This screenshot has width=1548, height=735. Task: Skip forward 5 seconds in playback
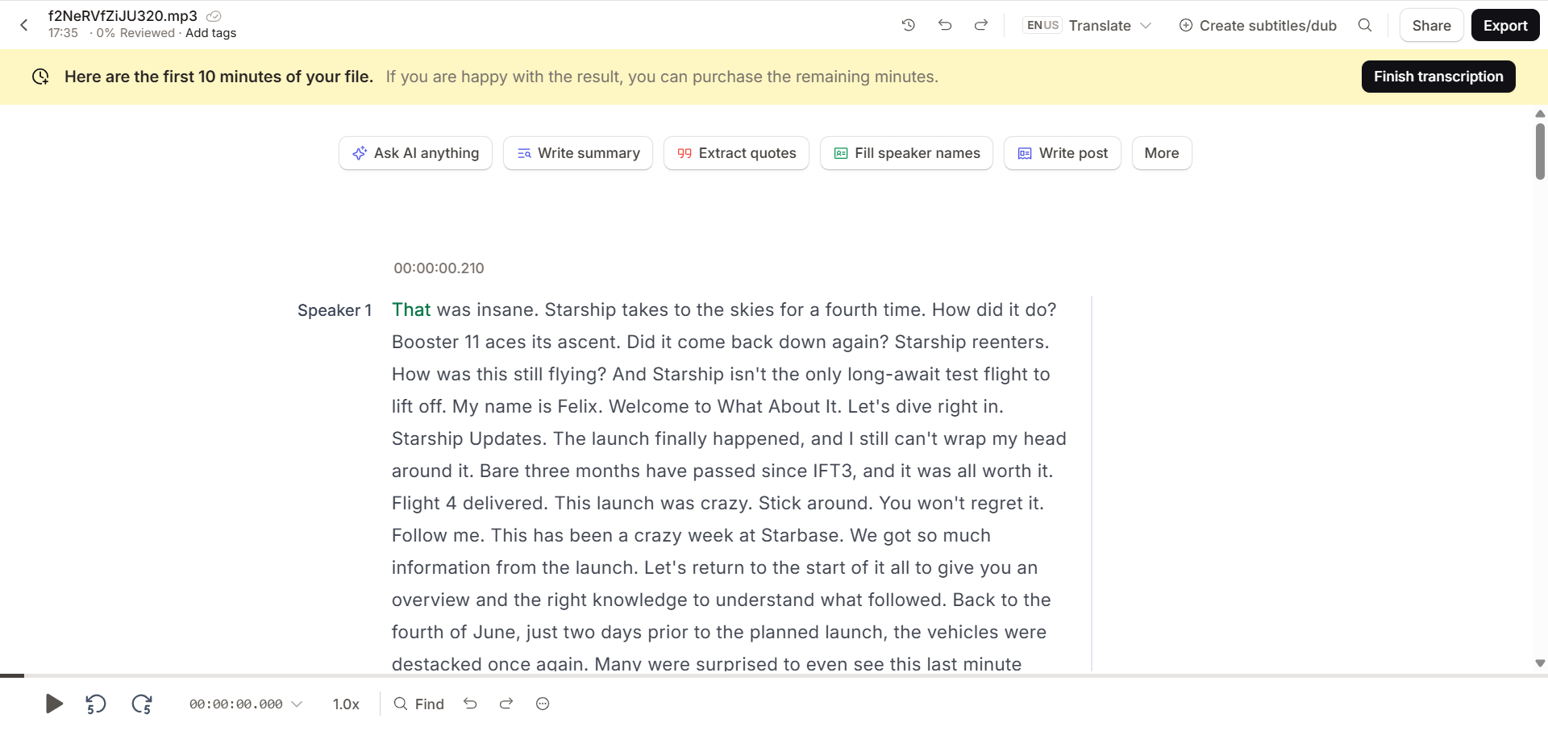[142, 704]
